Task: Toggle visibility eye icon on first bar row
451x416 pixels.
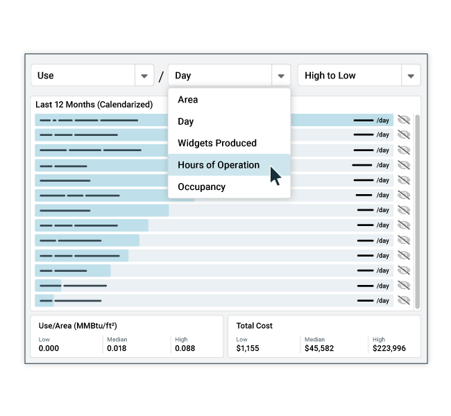Action: [x=404, y=120]
